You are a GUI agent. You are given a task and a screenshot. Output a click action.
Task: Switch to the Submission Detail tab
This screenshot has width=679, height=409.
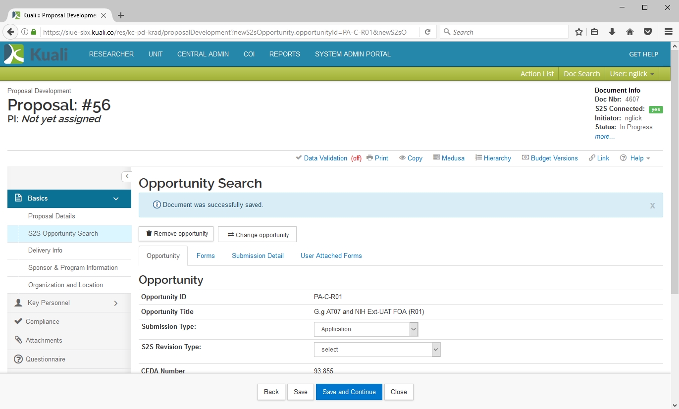tap(258, 256)
